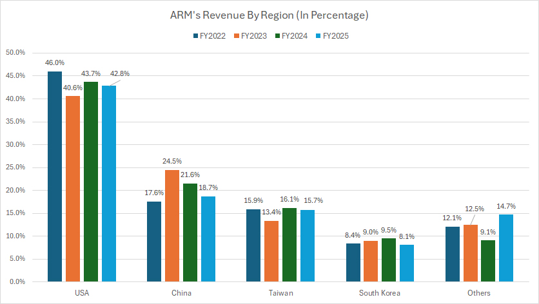Select the USA FY2022 bar
This screenshot has height=304, width=539.
click(x=55, y=176)
